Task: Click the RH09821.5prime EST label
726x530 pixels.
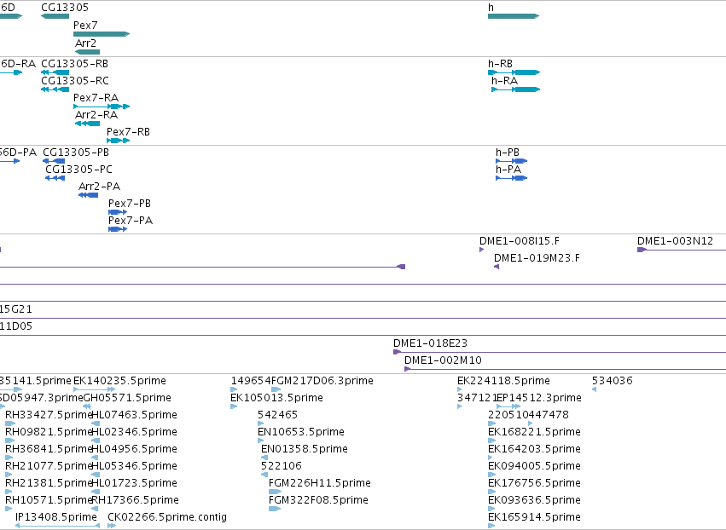Action: 49,432
